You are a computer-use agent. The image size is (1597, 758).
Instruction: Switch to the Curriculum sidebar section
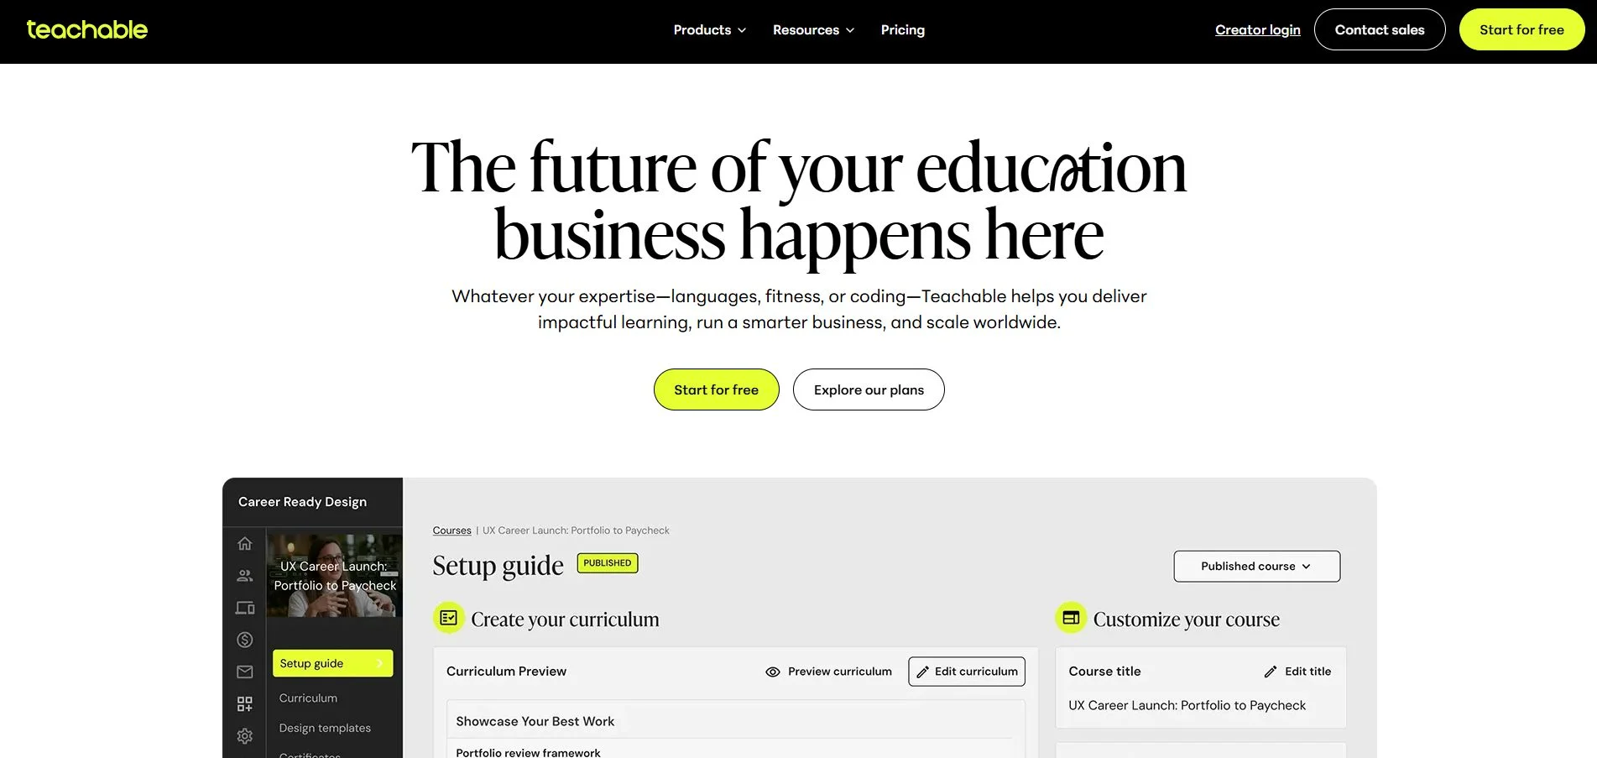[308, 698]
